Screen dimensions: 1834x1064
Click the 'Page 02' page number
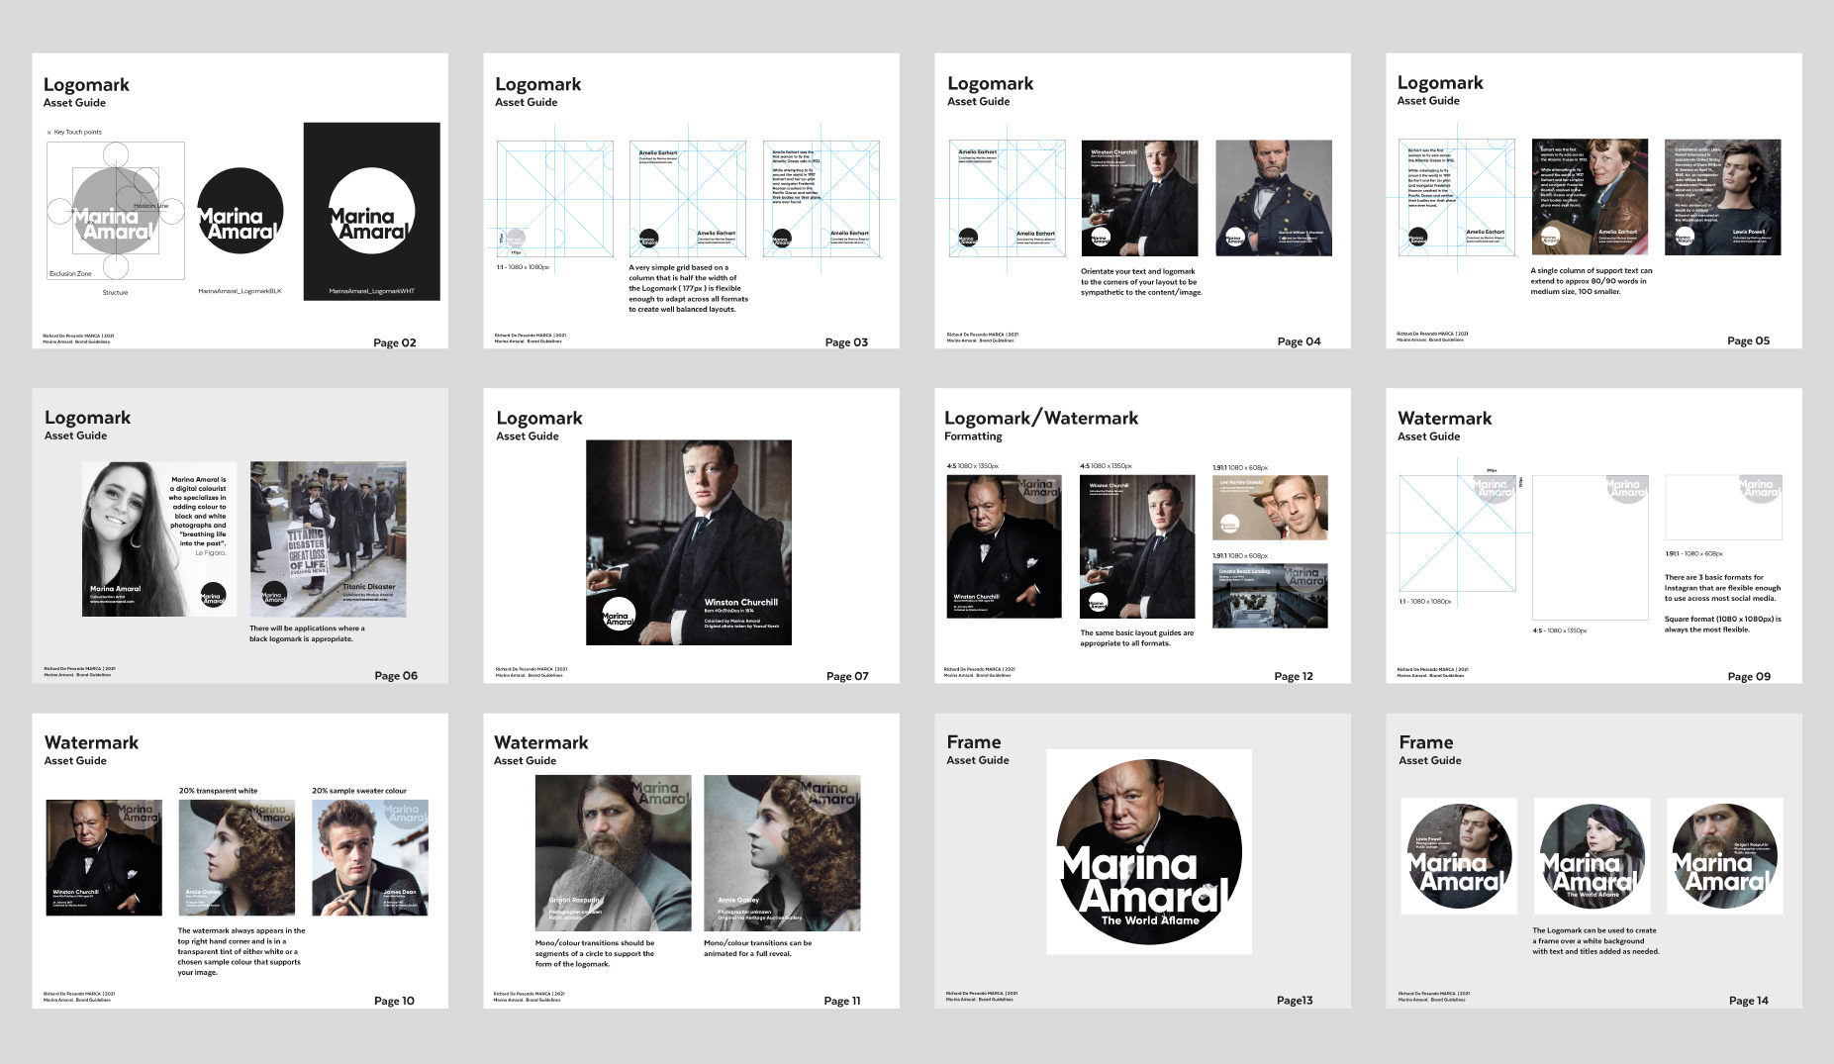click(x=395, y=342)
